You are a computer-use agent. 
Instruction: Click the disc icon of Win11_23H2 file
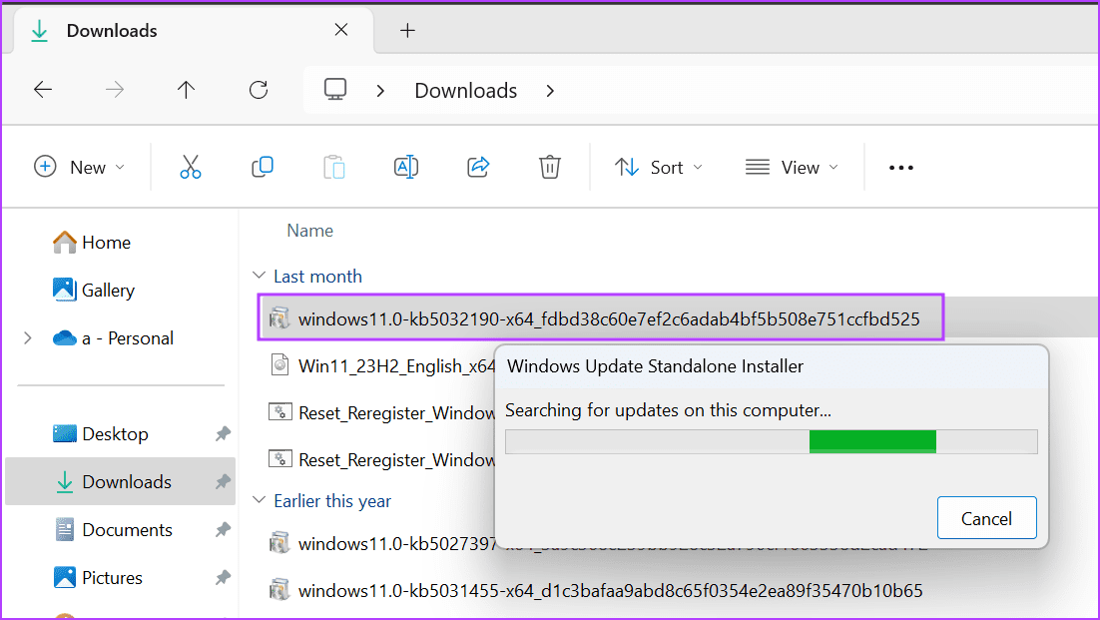tap(279, 364)
